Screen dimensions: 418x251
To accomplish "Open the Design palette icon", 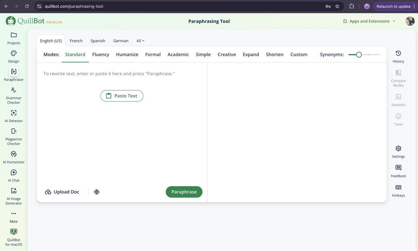I will point(14,53).
